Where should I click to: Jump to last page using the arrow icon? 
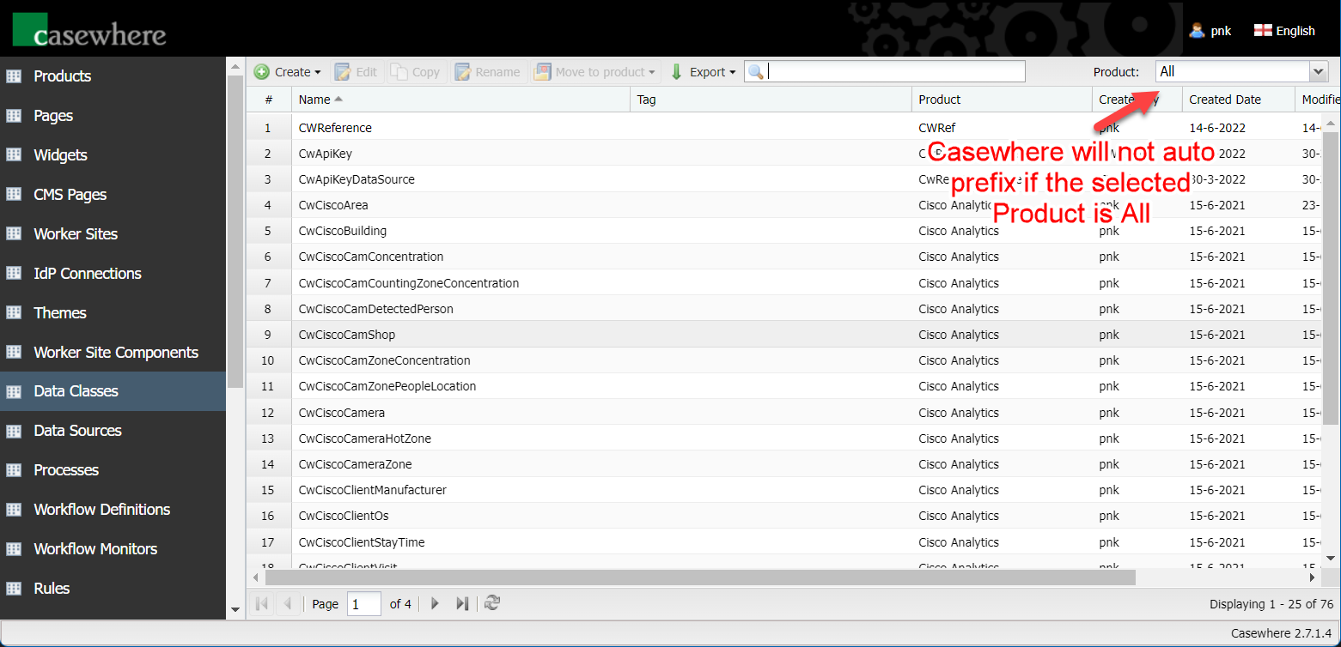point(462,603)
